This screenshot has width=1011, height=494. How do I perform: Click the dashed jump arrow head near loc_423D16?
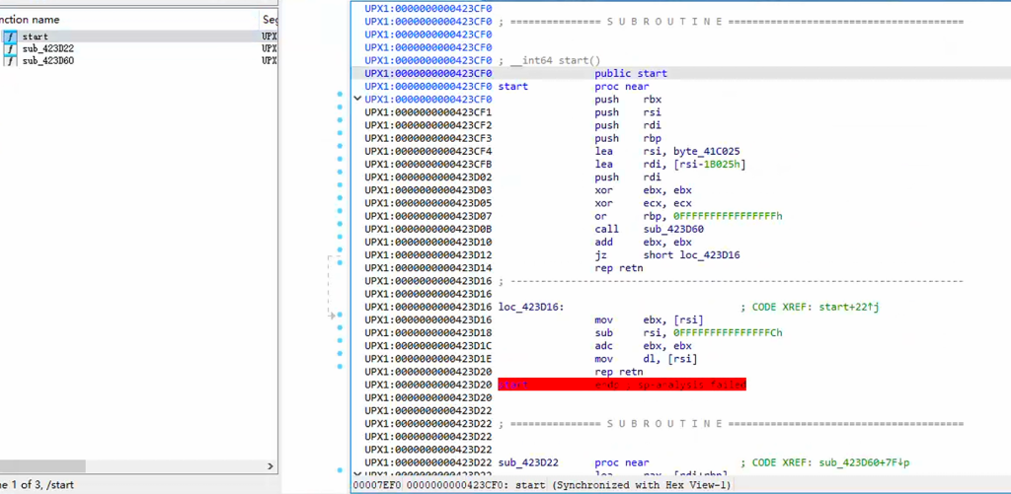(333, 316)
